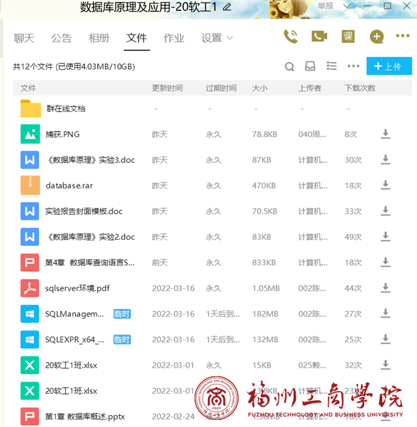This screenshot has width=417, height=427.
Task: Open the 捕获.PNG image file
Action: pyautogui.click(x=63, y=134)
